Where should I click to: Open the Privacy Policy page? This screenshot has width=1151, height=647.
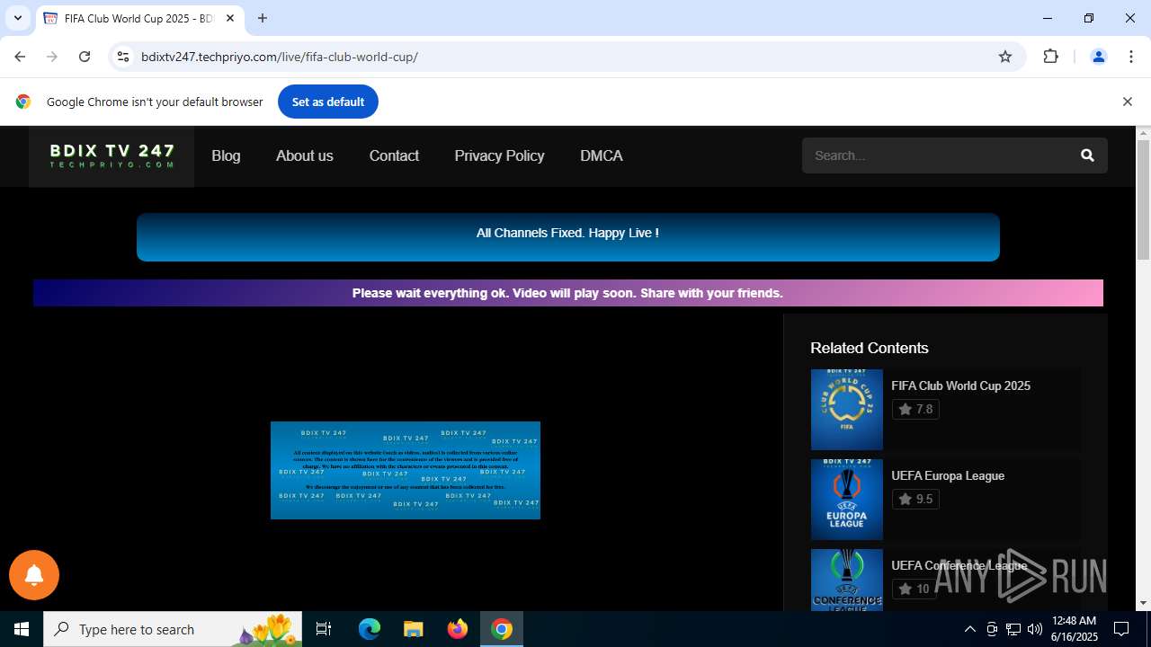(499, 155)
